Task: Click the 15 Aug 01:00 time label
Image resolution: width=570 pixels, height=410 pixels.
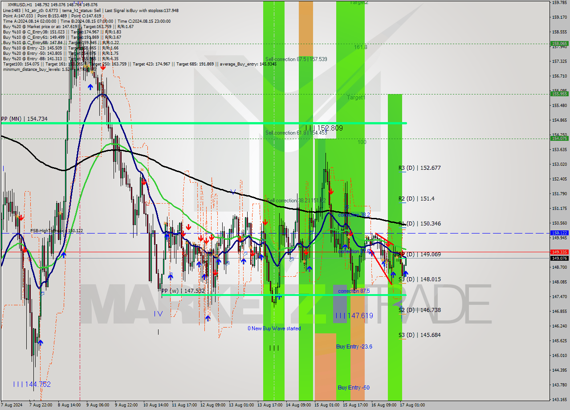Action: pos(326,405)
